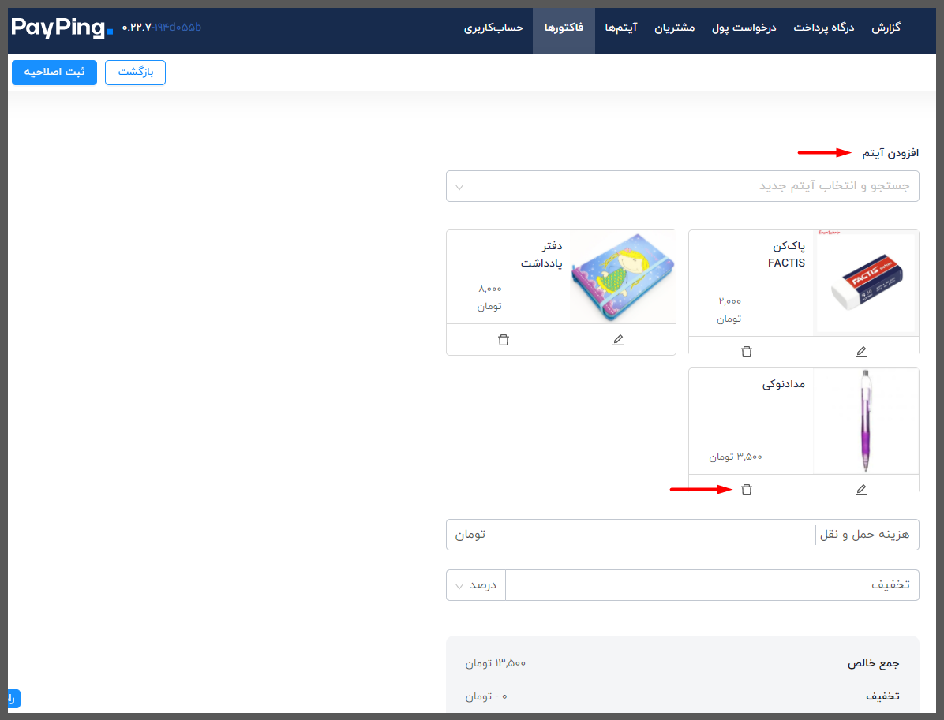944x720 pixels.
Task: Remove the دفتر یادداشت item via trash icon
Action: (504, 340)
